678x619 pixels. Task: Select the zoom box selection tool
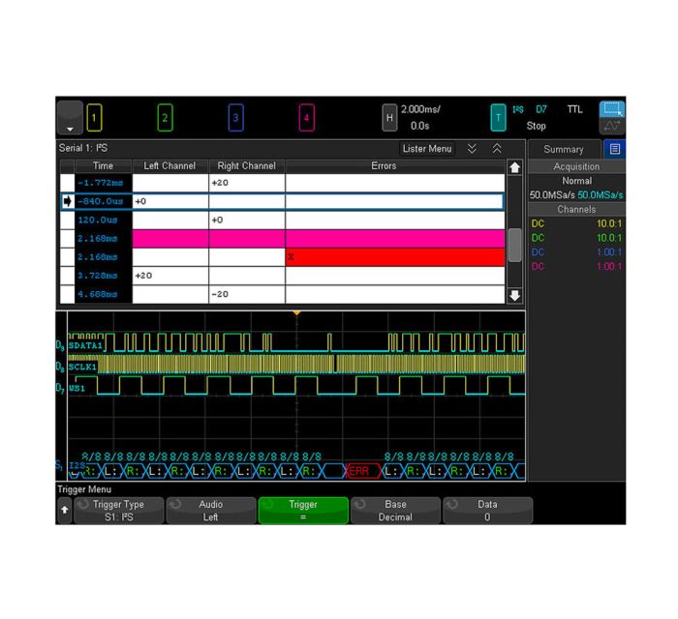611,109
